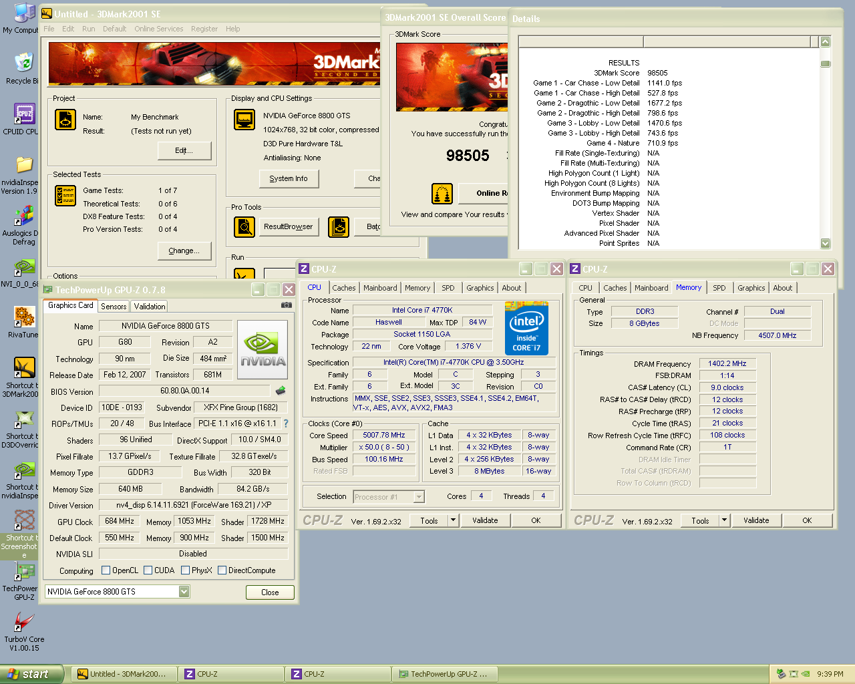The height and width of the screenshot is (684, 855).
Task: Click OK button in right CPU-Z window
Action: point(807,520)
